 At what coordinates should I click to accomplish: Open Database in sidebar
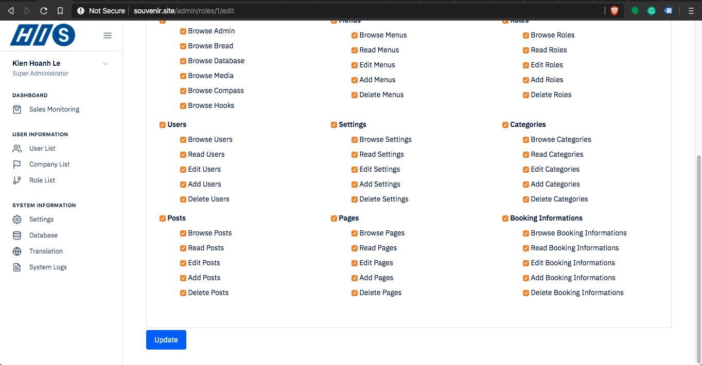[x=43, y=235]
